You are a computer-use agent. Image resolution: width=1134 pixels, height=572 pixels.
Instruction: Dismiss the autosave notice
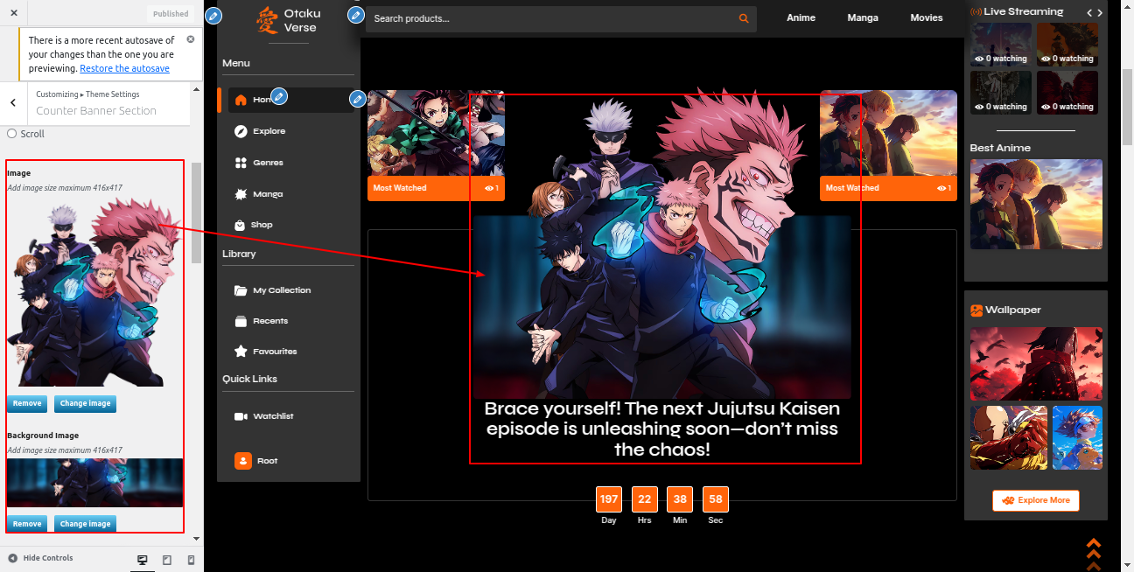[x=191, y=40]
